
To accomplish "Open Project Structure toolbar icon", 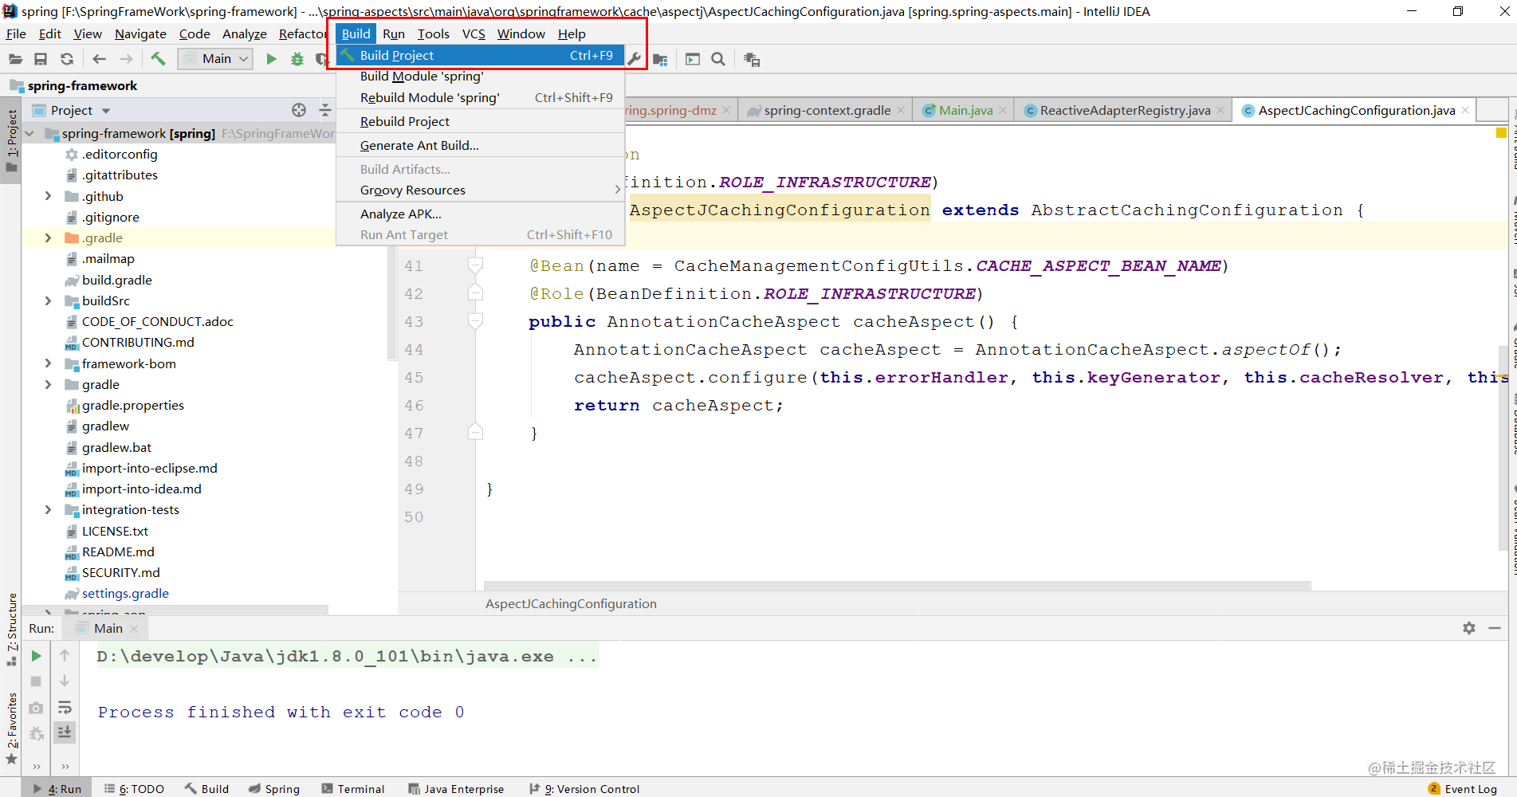I will (x=660, y=59).
